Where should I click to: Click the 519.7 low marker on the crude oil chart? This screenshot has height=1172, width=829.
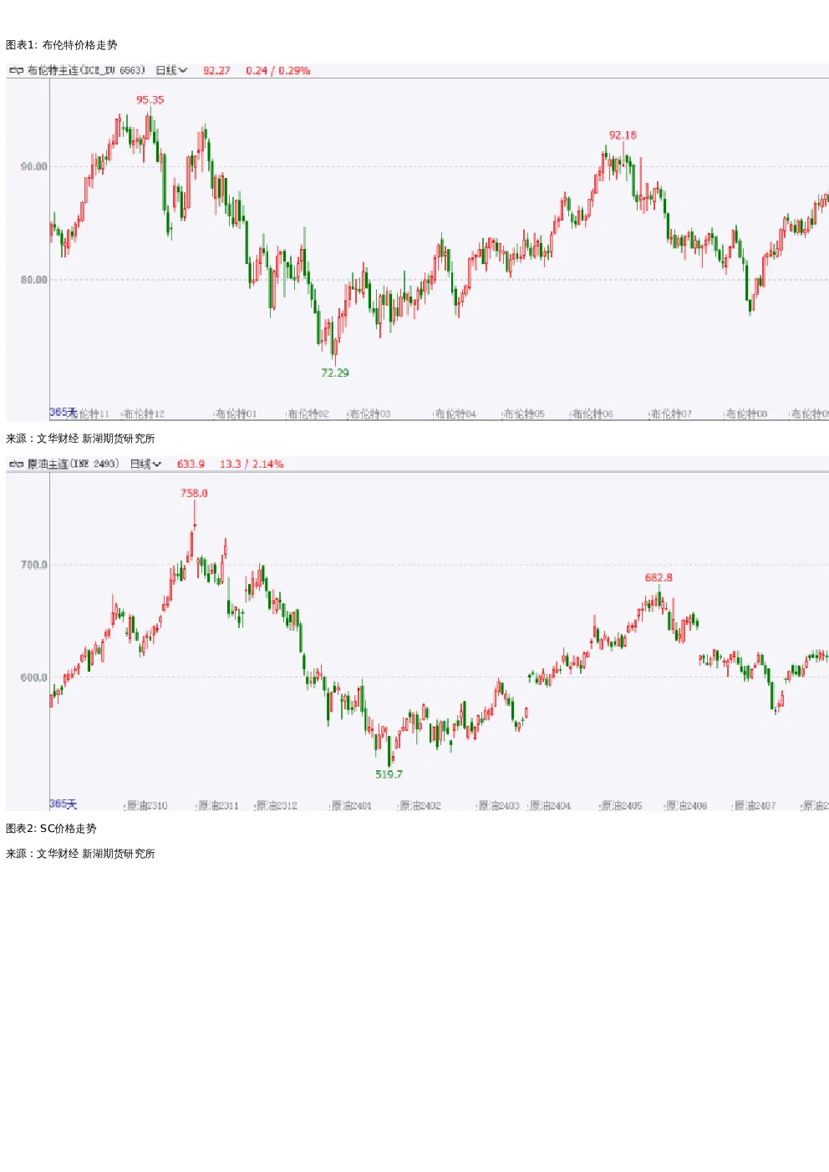click(389, 774)
